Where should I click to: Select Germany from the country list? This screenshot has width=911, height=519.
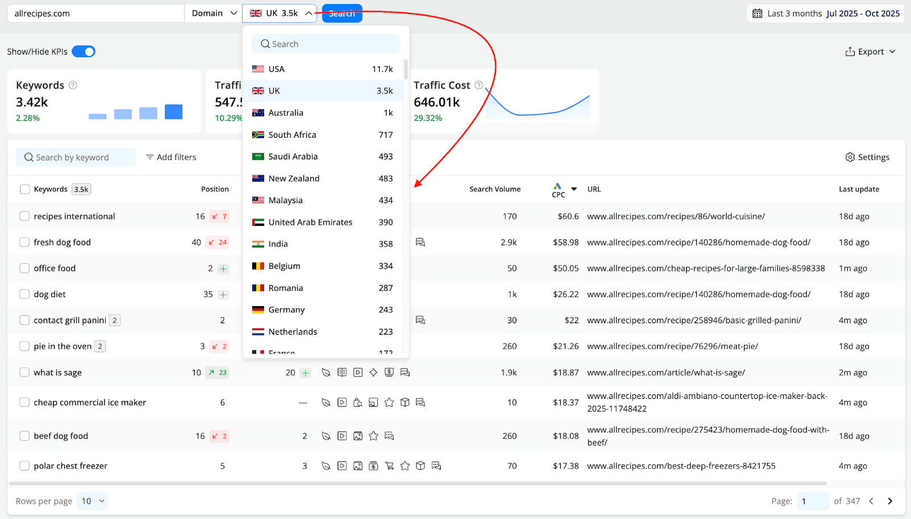coord(323,310)
